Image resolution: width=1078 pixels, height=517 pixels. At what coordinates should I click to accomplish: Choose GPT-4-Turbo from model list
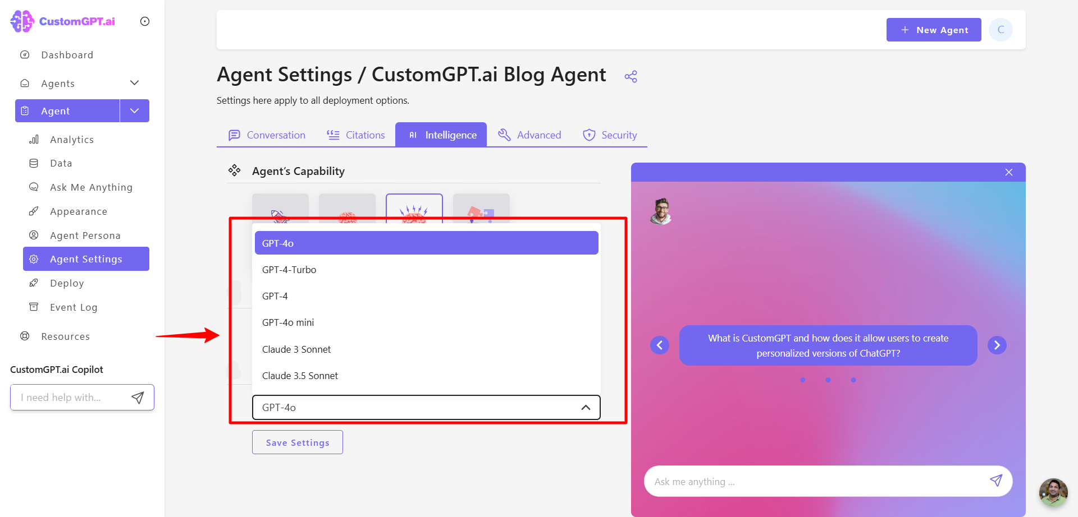coord(427,270)
